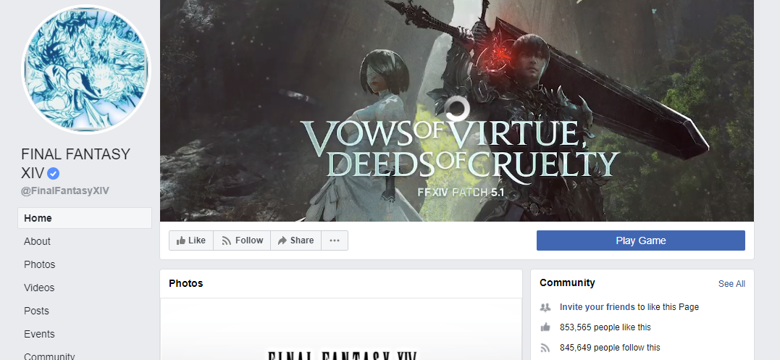
Task: Click the invite friends people icon
Action: 545,307
